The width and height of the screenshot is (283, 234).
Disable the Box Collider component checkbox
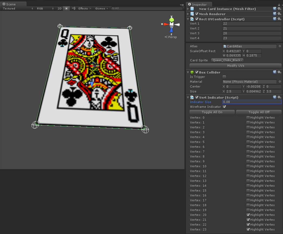click(x=197, y=72)
